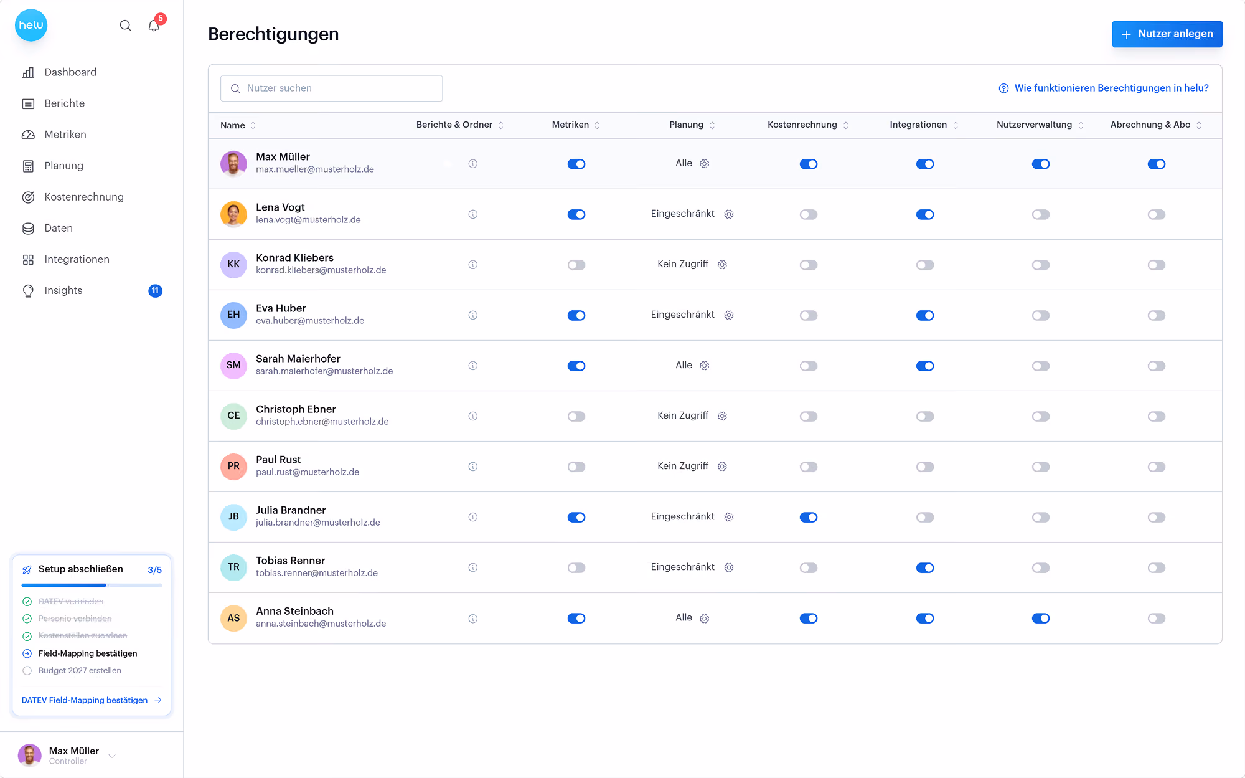Viewport: 1245px width, 778px height.
Task: Follow DATEV Field-Mapping bestätigen link
Action: click(92, 700)
